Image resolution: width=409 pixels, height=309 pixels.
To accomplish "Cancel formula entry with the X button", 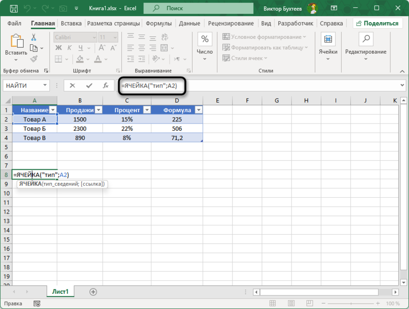I will 72,86.
